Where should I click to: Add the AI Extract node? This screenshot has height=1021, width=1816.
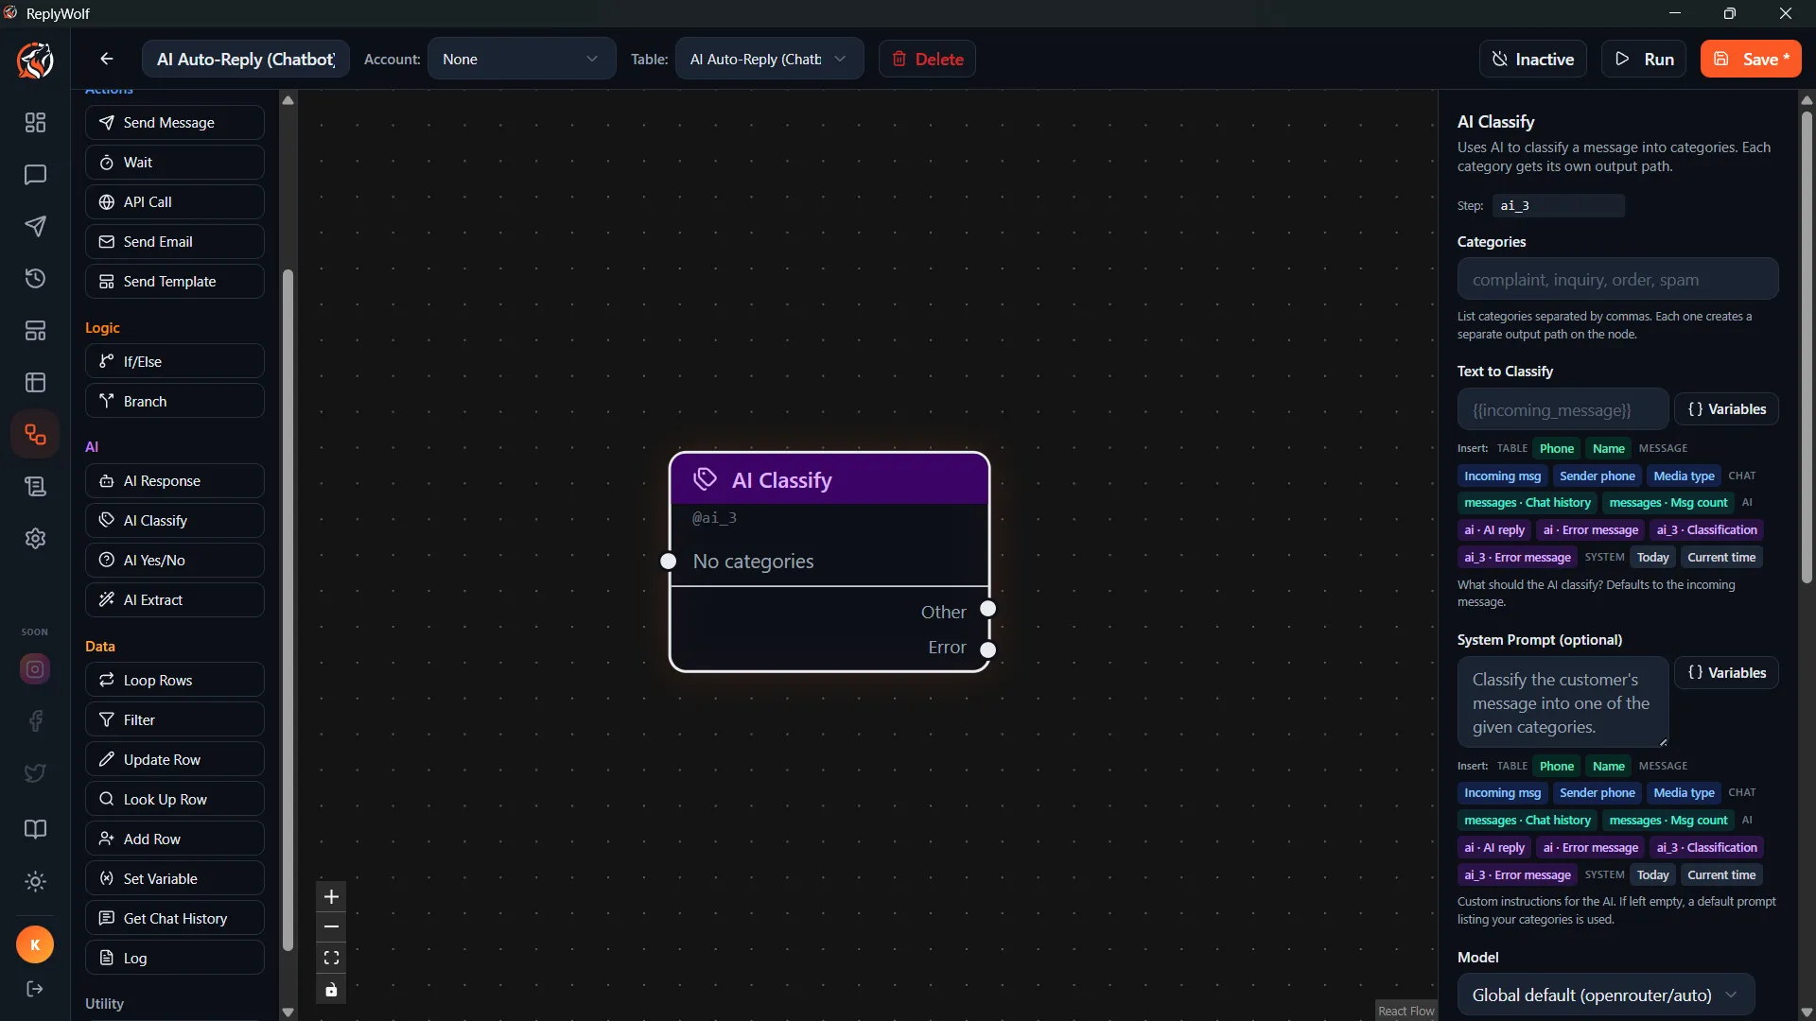174,600
